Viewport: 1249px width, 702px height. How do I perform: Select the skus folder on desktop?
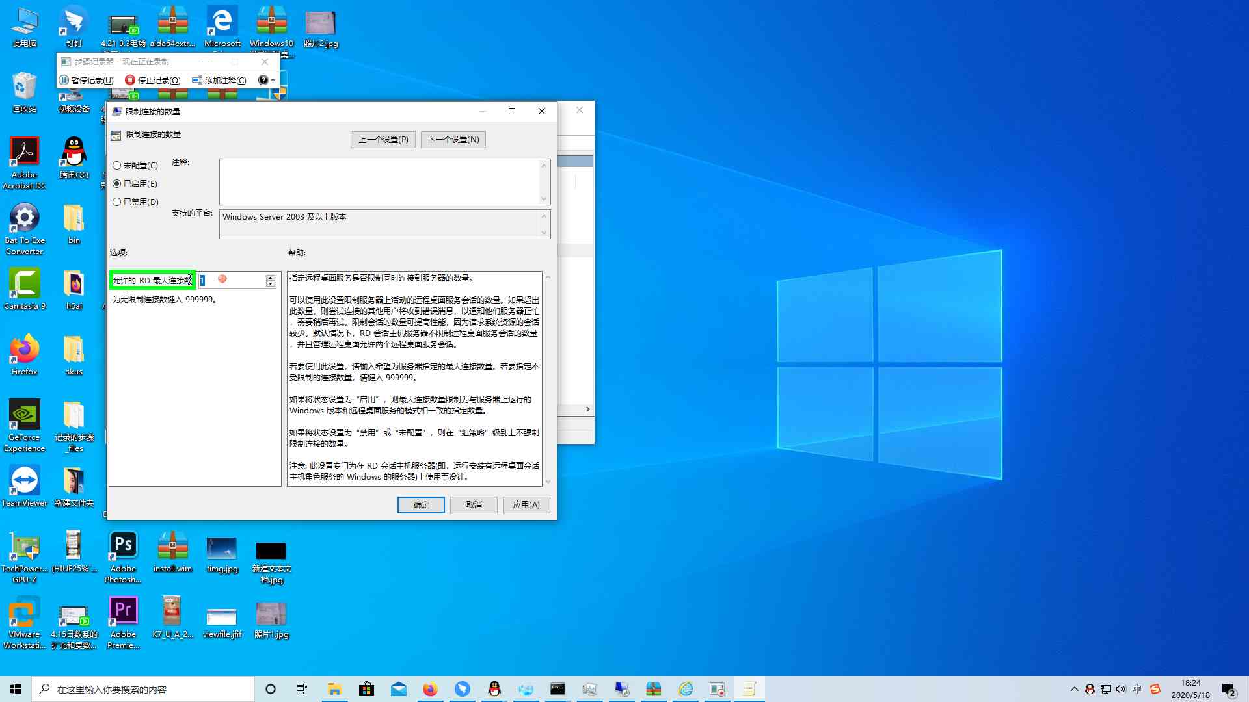pos(74,355)
